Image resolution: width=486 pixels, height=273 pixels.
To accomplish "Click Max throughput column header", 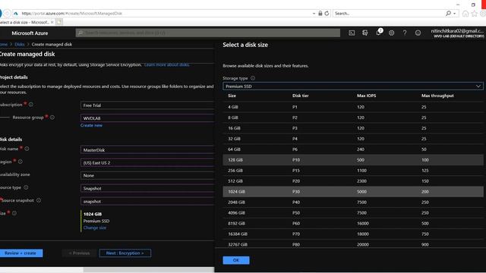I will tap(437, 96).
